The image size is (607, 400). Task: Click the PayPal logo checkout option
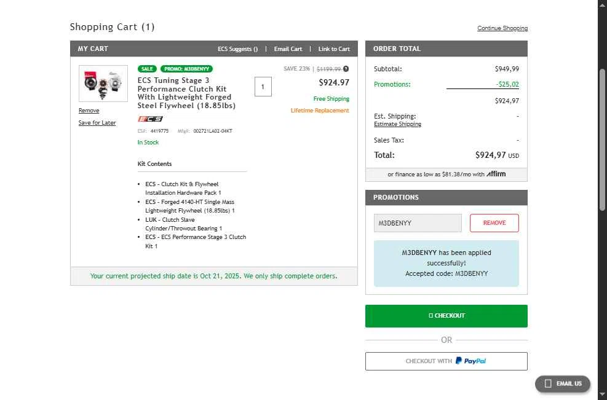pos(470,361)
